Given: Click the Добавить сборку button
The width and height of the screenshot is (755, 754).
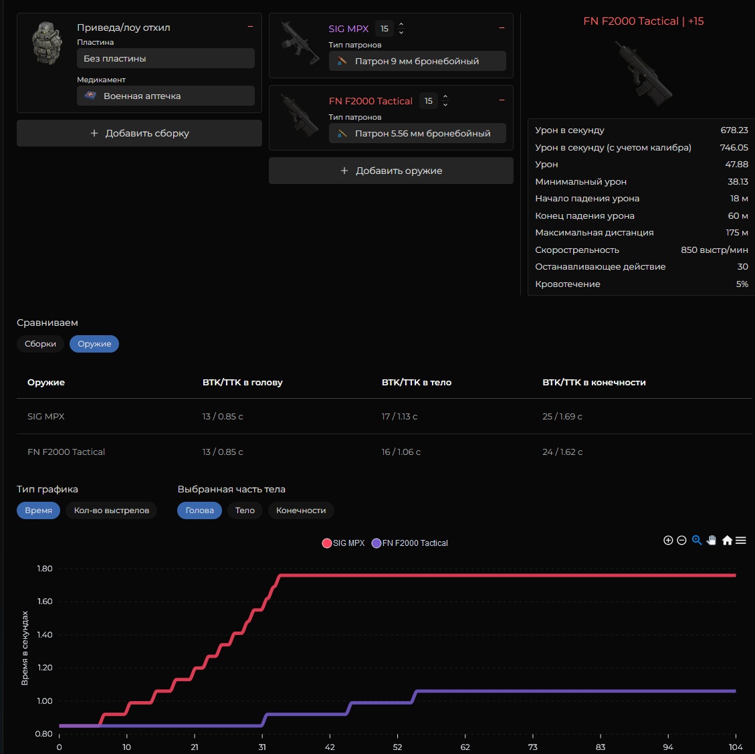Looking at the screenshot, I should [139, 133].
